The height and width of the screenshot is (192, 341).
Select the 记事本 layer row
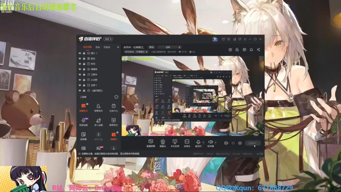(x=99, y=74)
